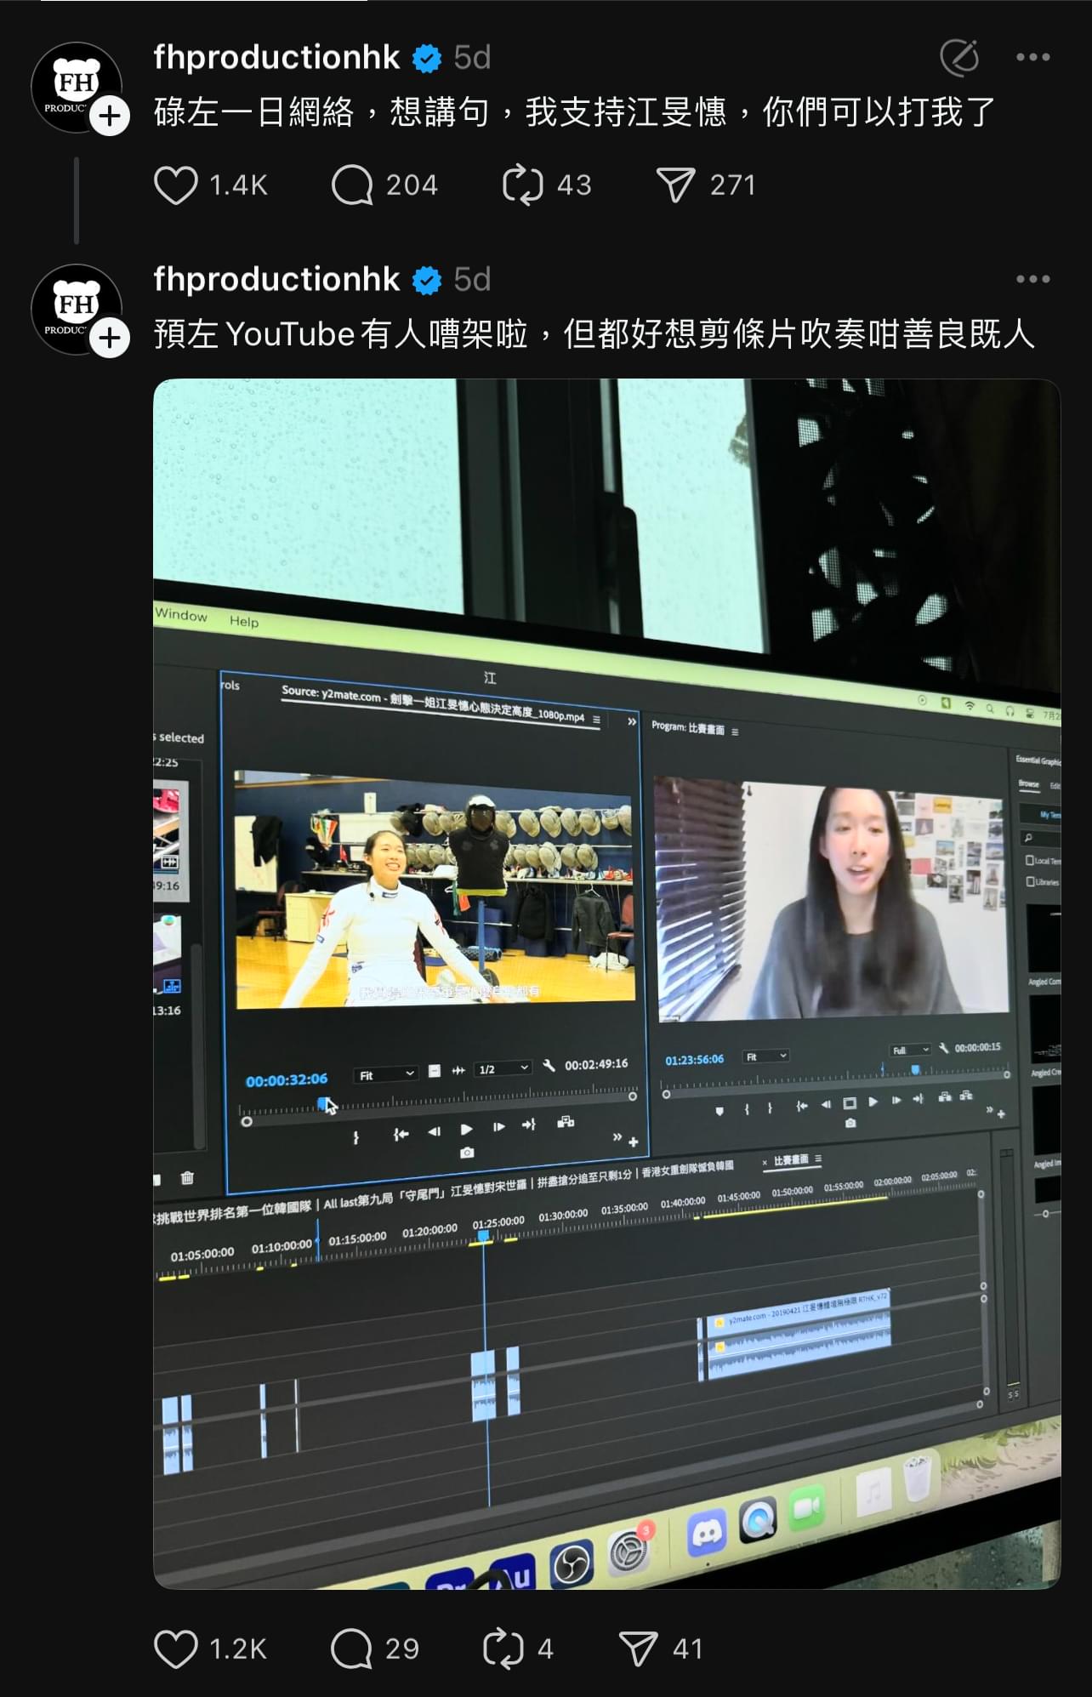1092x1697 pixels.
Task: Share the second post with 41 shares
Action: [638, 1649]
